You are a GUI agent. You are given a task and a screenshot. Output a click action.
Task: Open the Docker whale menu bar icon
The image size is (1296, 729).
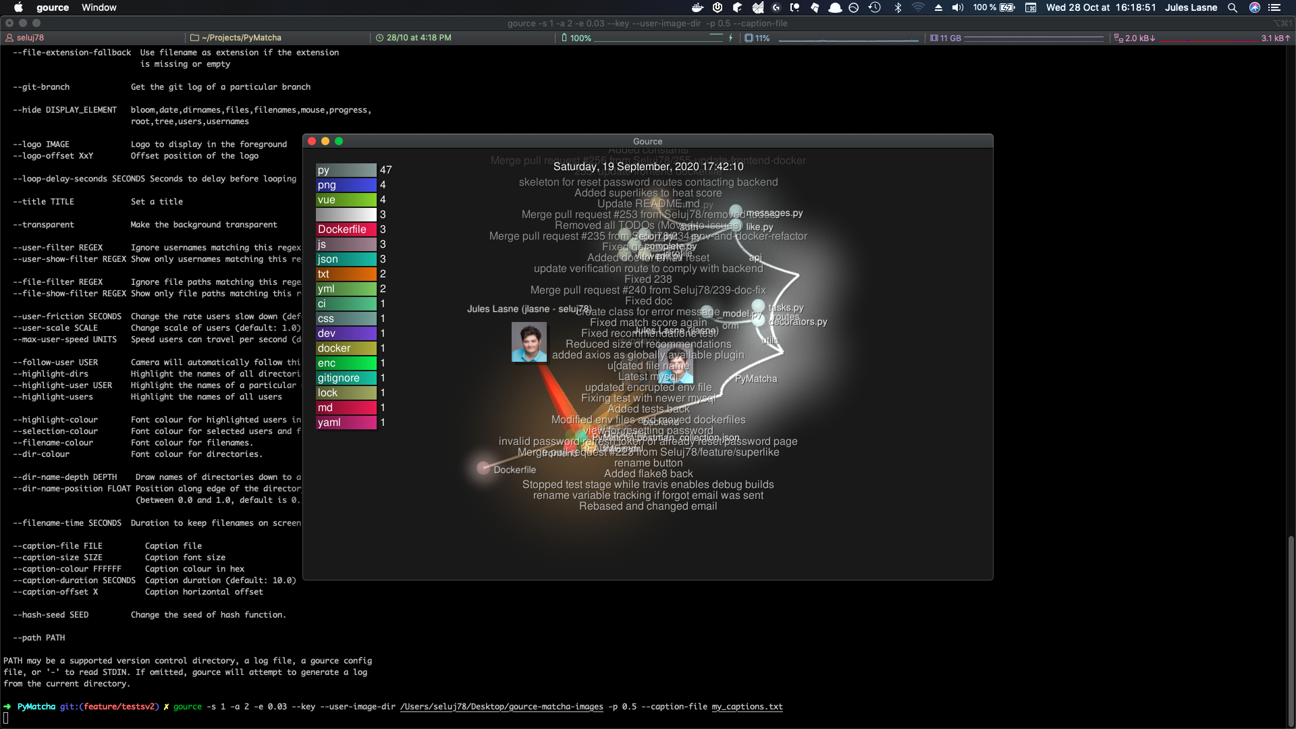(x=697, y=7)
